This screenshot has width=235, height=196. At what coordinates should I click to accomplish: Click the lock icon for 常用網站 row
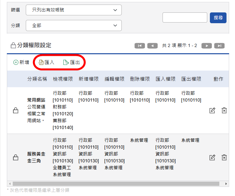click(x=16, y=110)
